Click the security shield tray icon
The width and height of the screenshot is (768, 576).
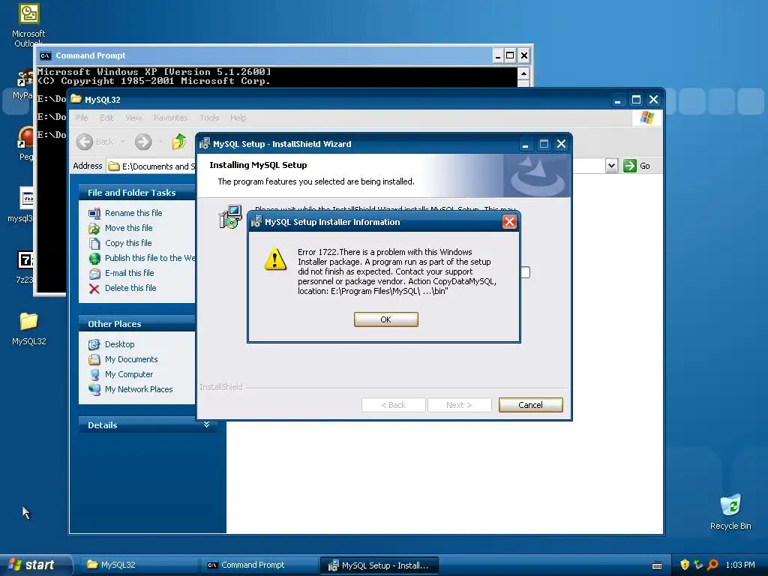coord(685,565)
